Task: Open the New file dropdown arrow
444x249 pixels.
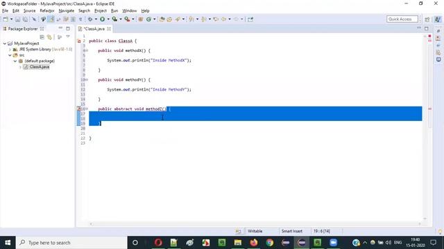Action: 11,19
